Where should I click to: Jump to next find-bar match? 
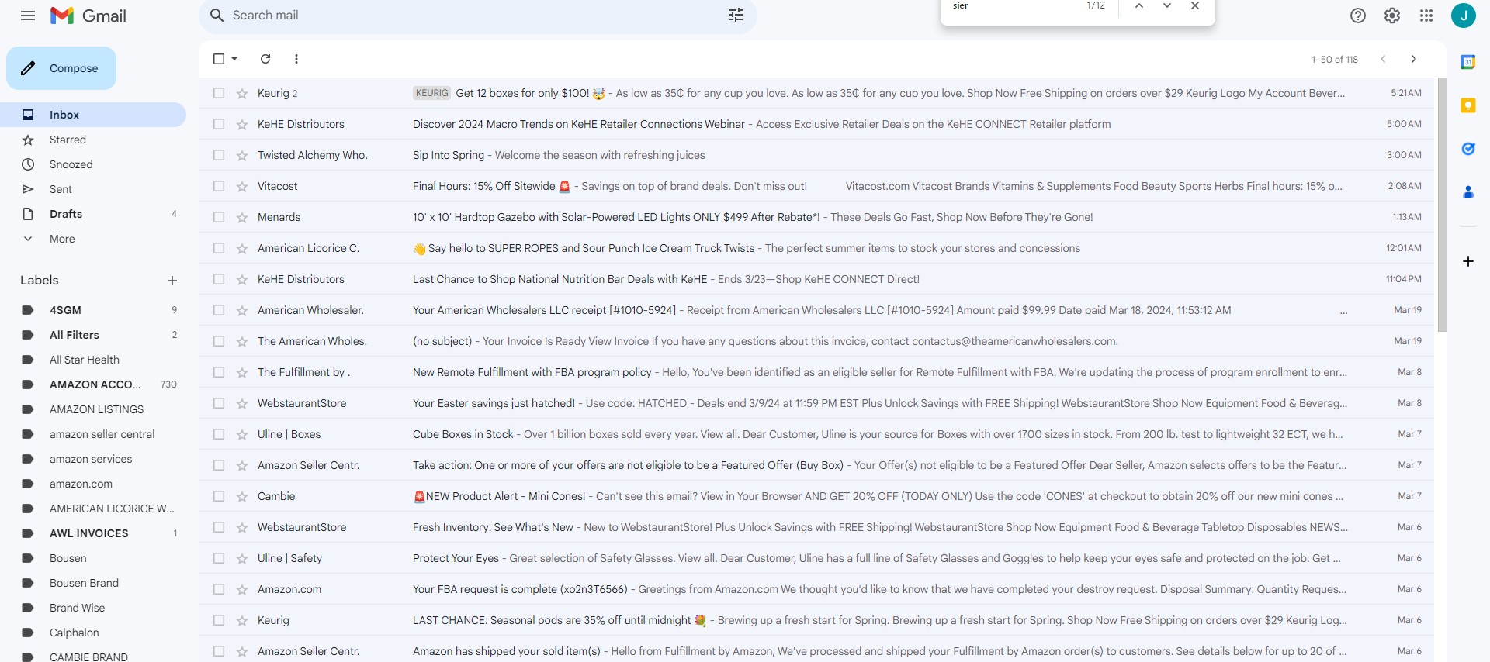pos(1167,6)
